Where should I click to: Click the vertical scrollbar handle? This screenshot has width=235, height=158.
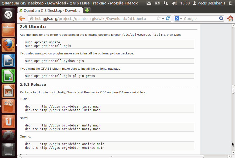click(x=233, y=89)
